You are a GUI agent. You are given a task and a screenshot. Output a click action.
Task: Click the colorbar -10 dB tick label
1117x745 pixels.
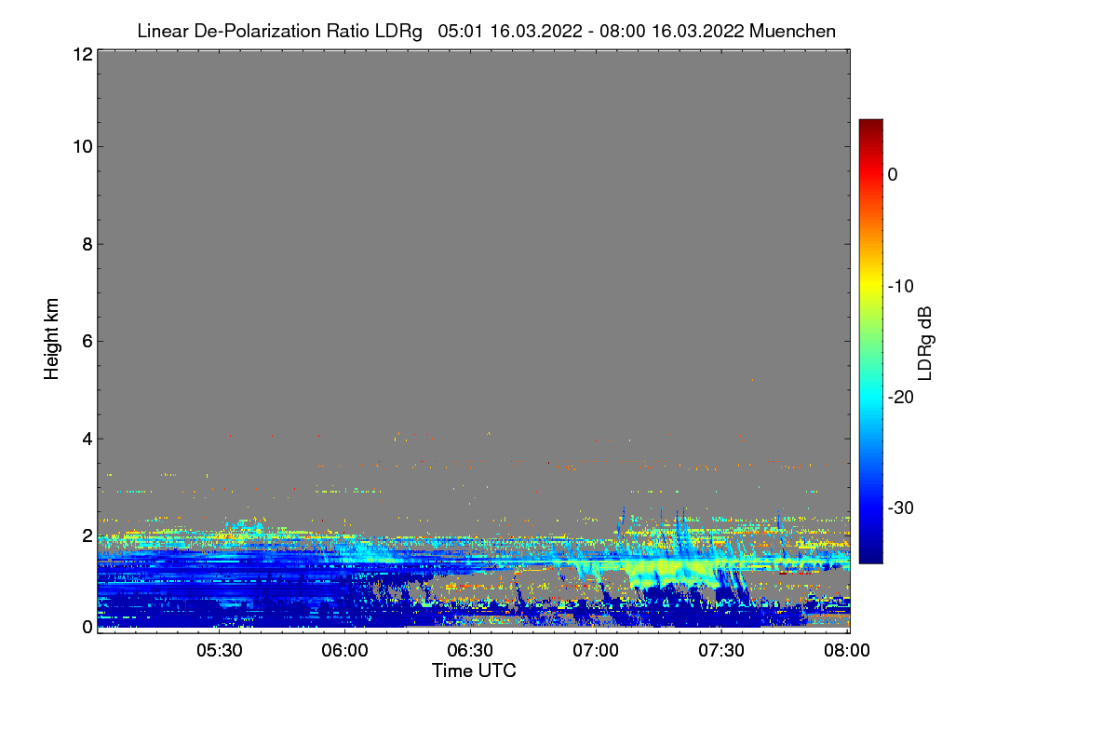tap(903, 286)
